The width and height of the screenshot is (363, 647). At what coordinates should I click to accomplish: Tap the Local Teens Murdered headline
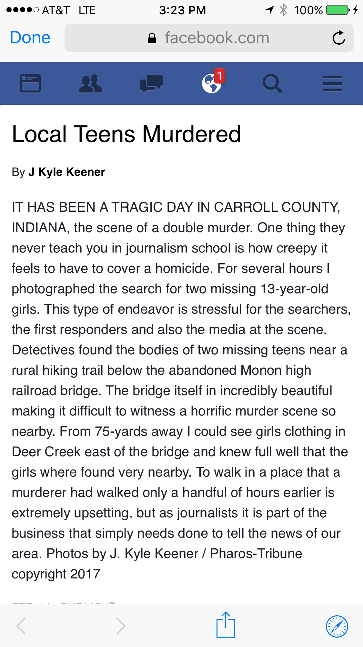click(x=126, y=134)
